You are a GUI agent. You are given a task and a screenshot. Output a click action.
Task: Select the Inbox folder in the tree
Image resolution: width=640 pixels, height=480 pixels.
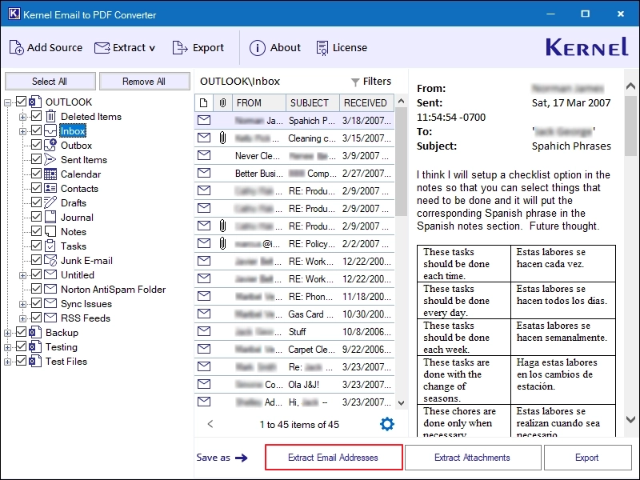click(73, 130)
